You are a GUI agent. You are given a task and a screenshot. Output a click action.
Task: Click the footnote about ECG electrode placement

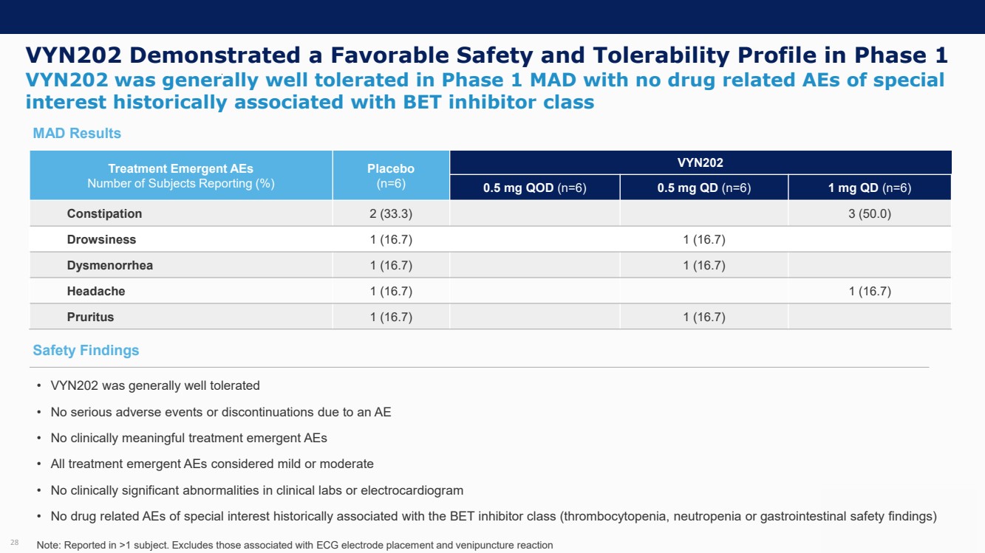(x=294, y=545)
